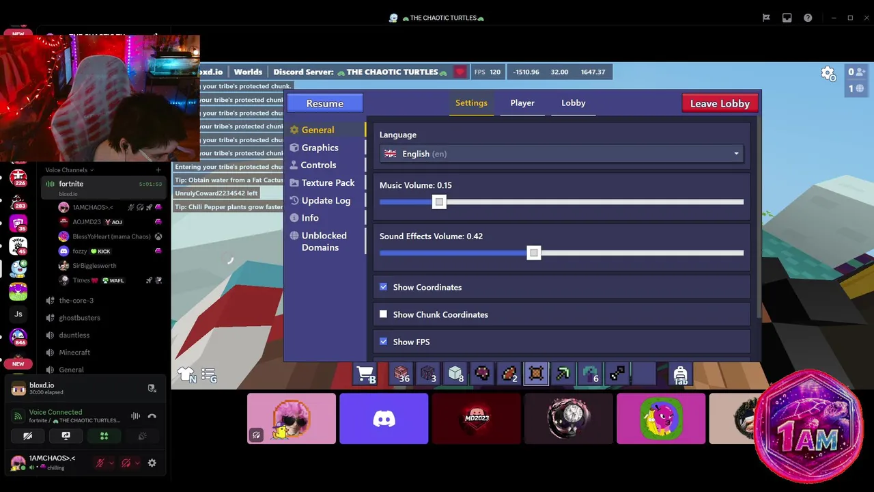Uncheck the Show FPS checkbox
Screen dimensions: 874x492
[x=383, y=342]
